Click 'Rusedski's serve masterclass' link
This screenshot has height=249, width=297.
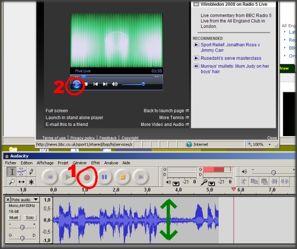click(231, 58)
